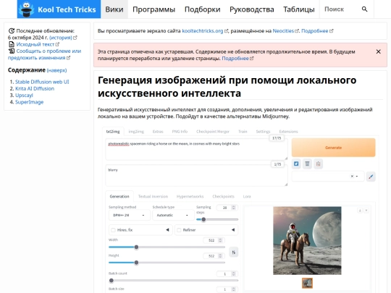Screen dimensions: 391x293
Task: Click the last-update refresh icon in sidebar
Action: point(12,31)
